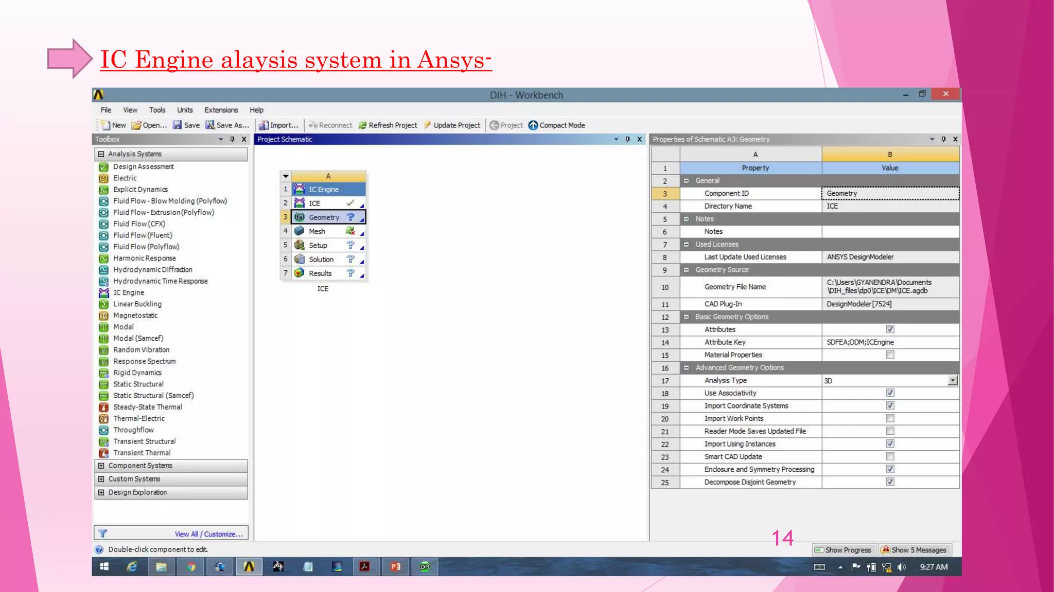Enable the Smart CAD Update checkbox
1054x592 pixels.
(x=890, y=456)
